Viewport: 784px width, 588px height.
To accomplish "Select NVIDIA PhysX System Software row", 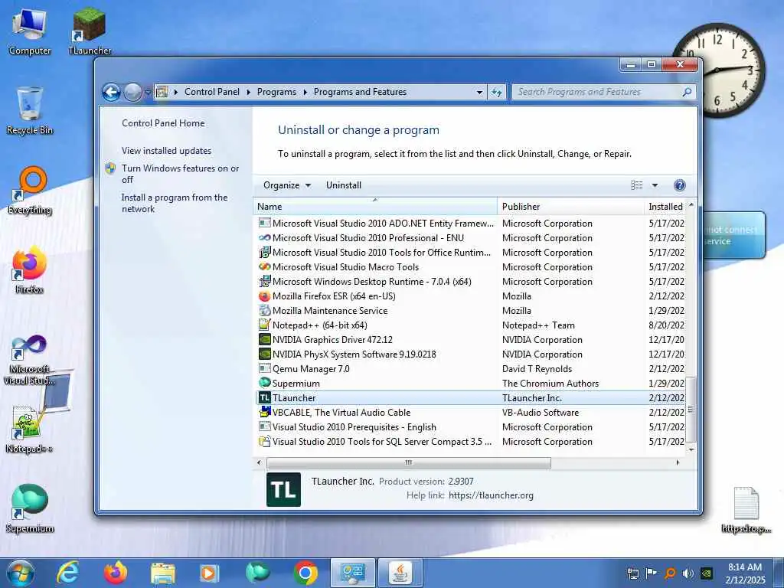I will coord(470,354).
